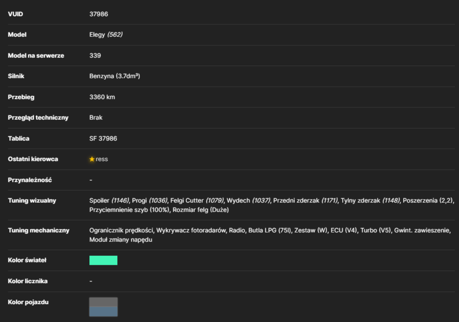The image size is (459, 322).
Task: Click the Rozmiar felg (Duże) entry
Action: [201, 210]
